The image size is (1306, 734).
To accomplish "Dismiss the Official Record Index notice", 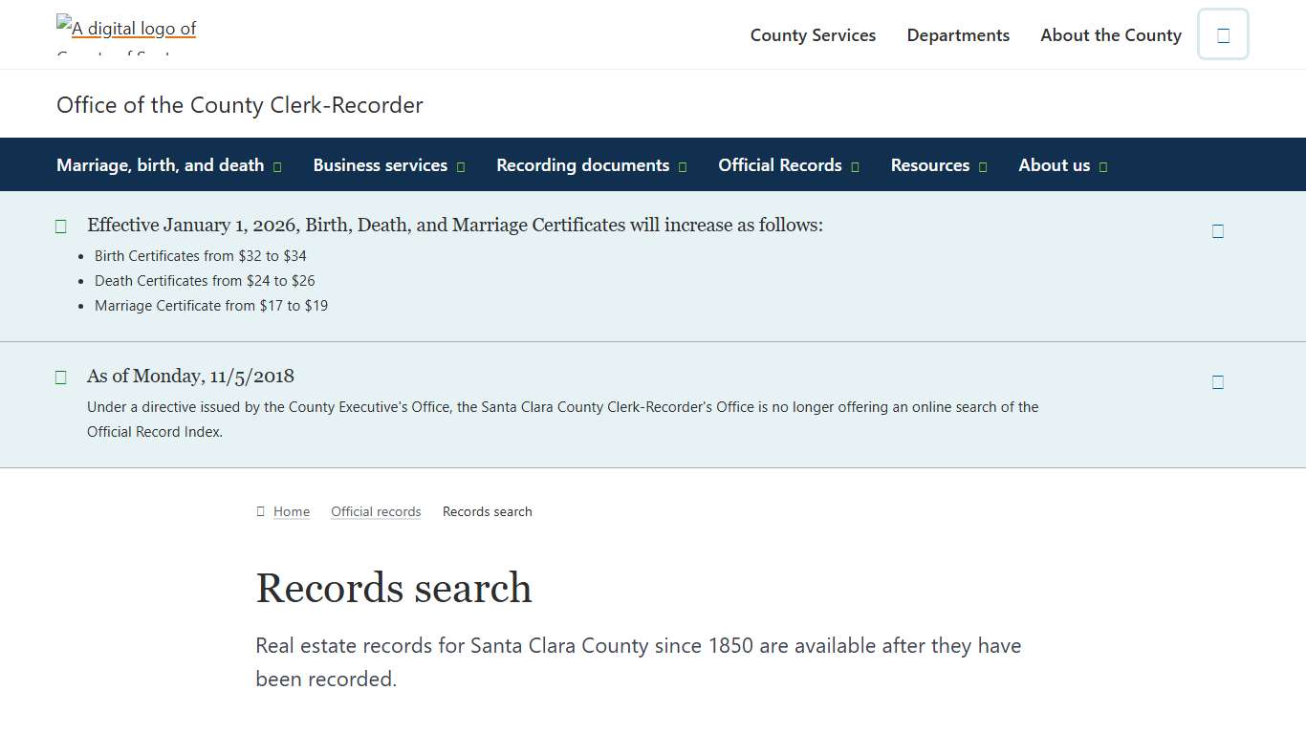I will 1217,381.
